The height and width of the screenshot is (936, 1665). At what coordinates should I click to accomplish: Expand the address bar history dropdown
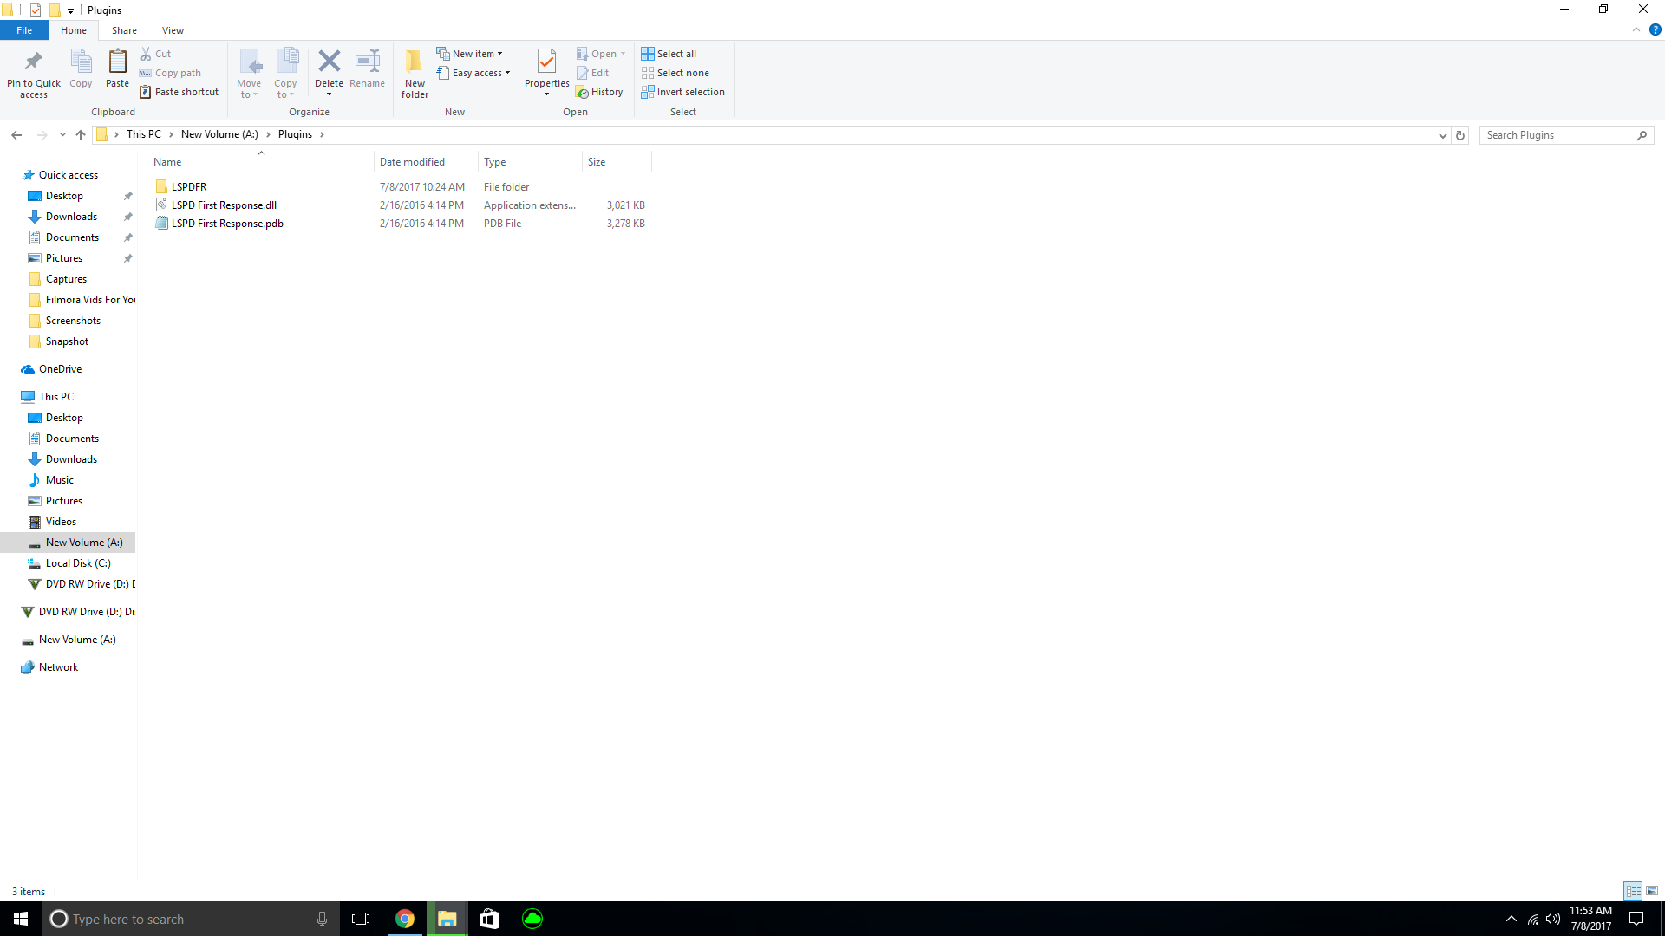[x=1442, y=135]
